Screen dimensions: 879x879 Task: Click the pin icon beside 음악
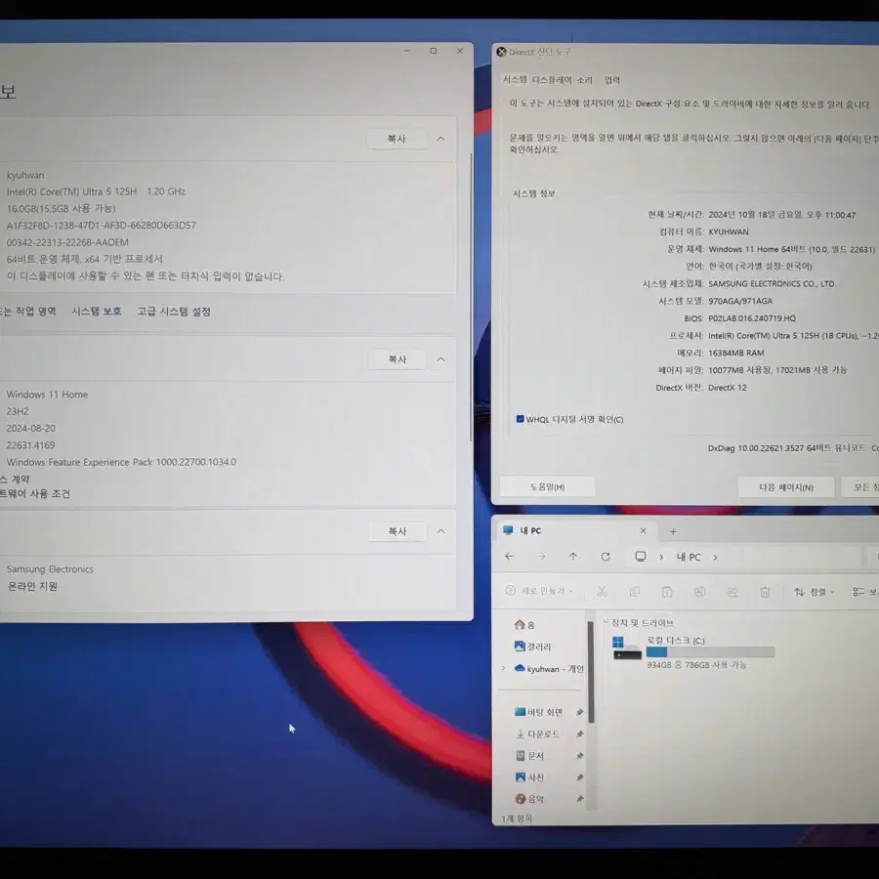coord(579,799)
